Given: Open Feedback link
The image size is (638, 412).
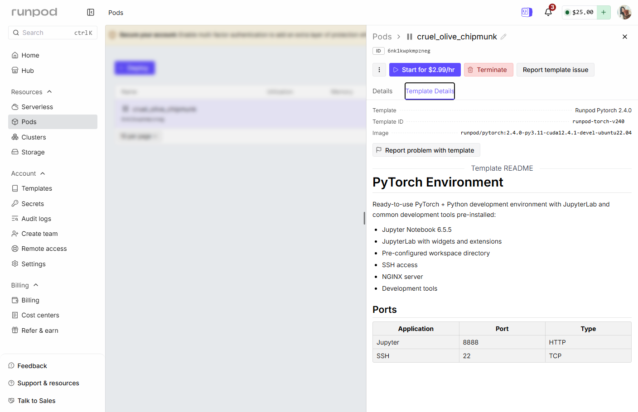Looking at the screenshot, I should (x=28, y=366).
